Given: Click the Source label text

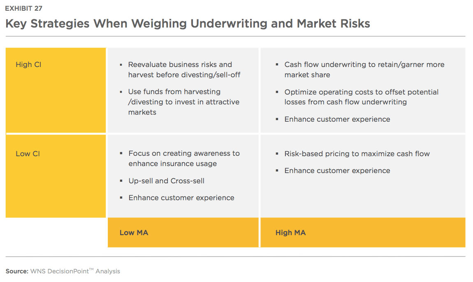Looking at the screenshot, I should coord(17,271).
